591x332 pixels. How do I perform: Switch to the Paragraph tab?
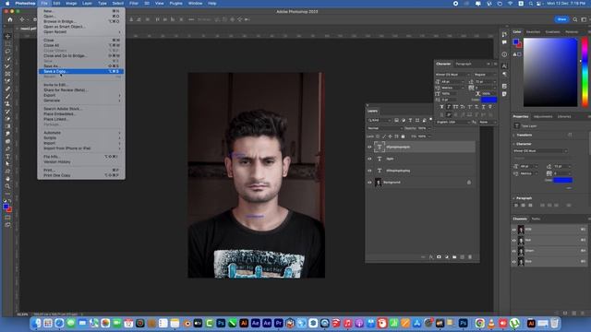pos(464,64)
